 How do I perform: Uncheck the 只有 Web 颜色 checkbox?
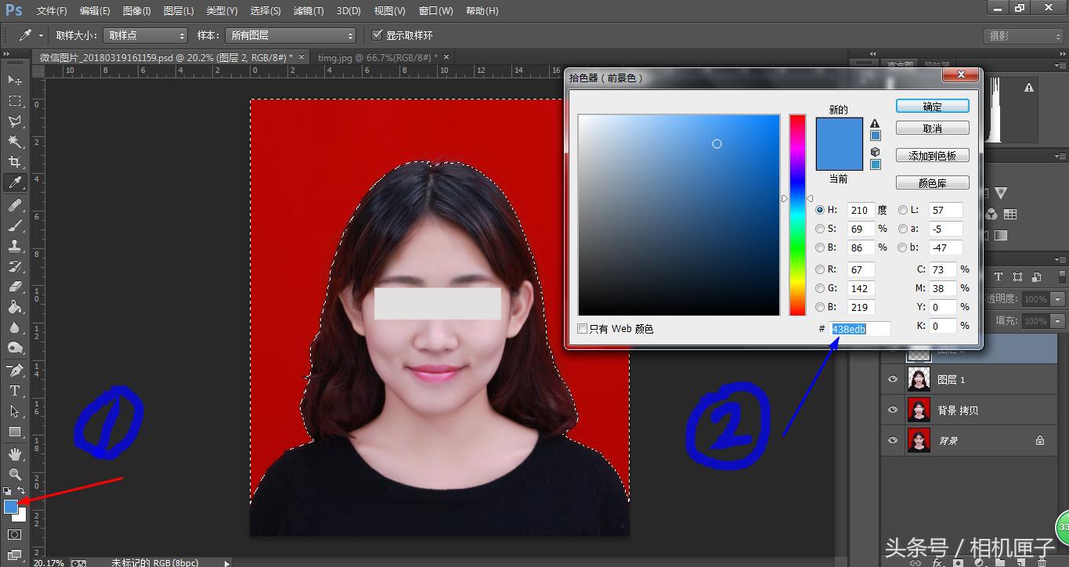[x=582, y=328]
